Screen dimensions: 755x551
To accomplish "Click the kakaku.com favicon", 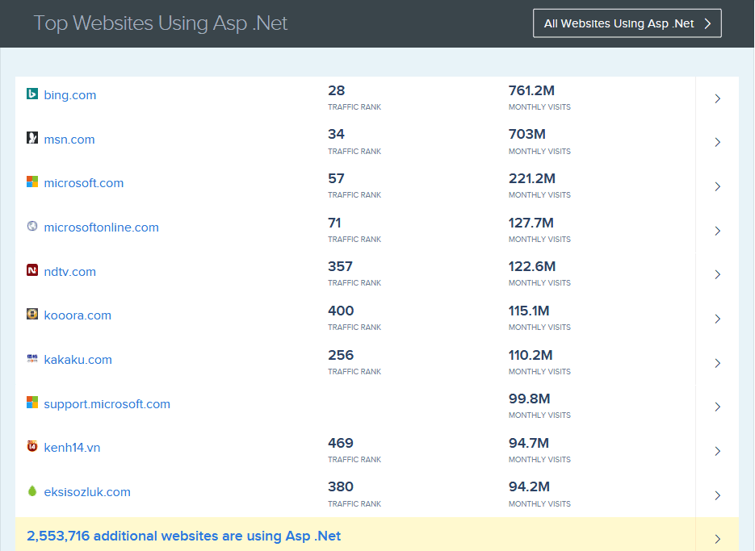I will coord(31,359).
